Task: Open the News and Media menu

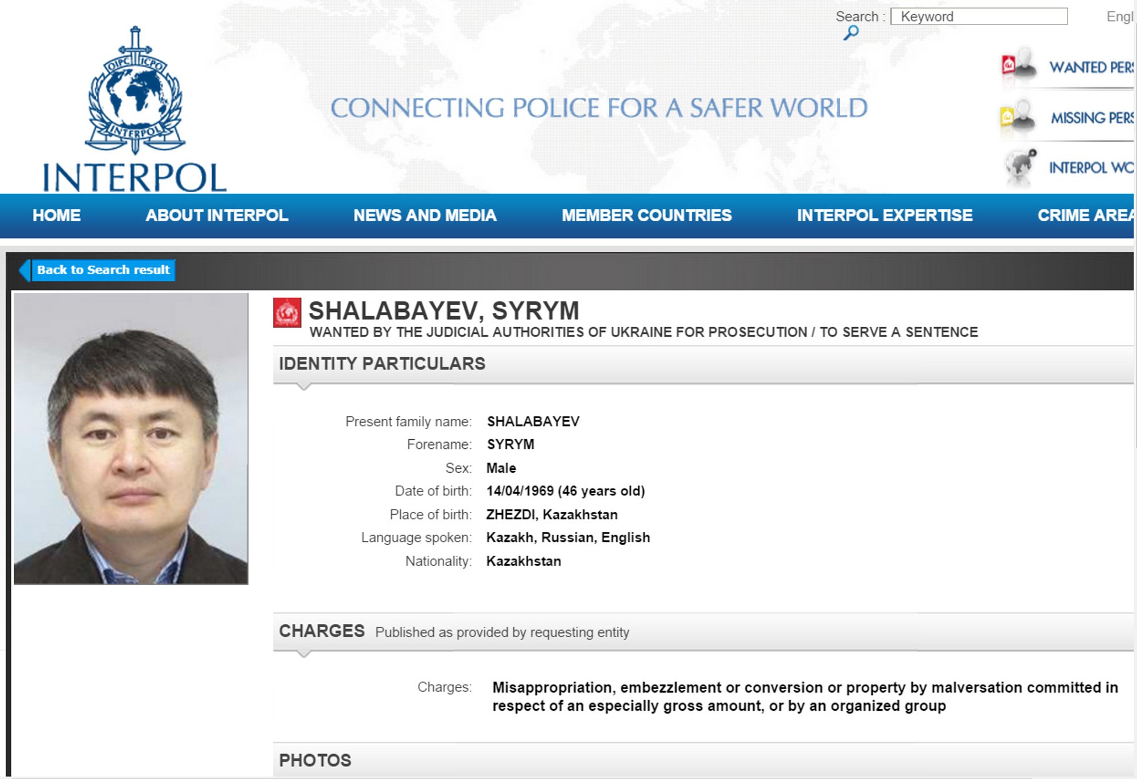Action: point(425,215)
